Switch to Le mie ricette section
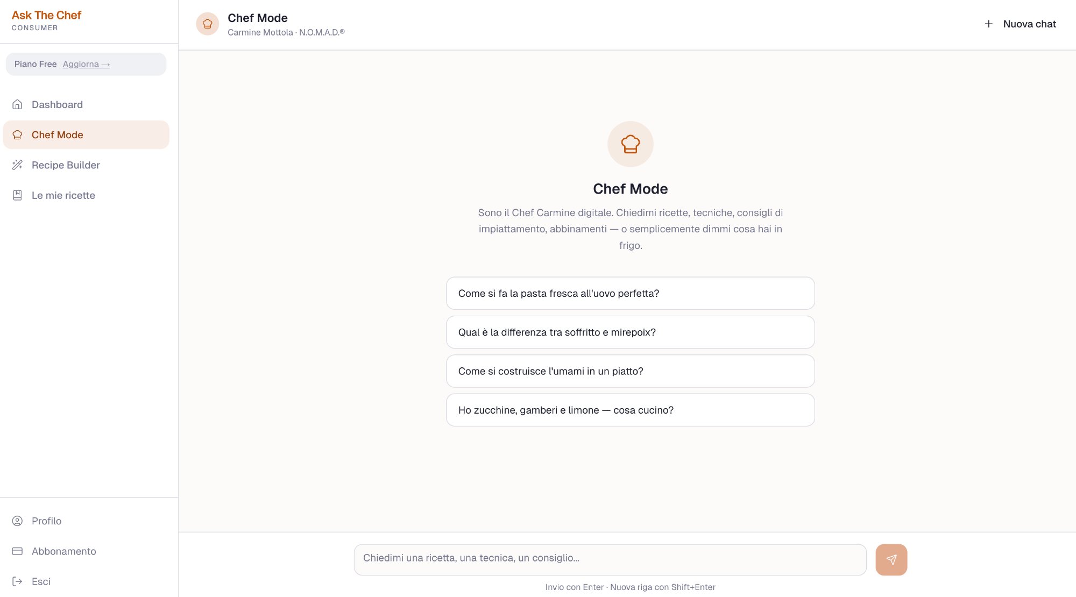Screen dimensions: 1076x597 [63, 195]
